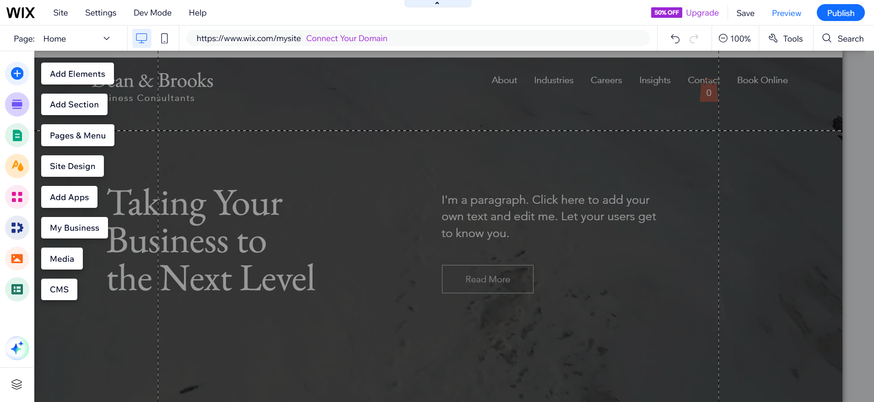
Task: Open the Media image icon
Action: [17, 259]
